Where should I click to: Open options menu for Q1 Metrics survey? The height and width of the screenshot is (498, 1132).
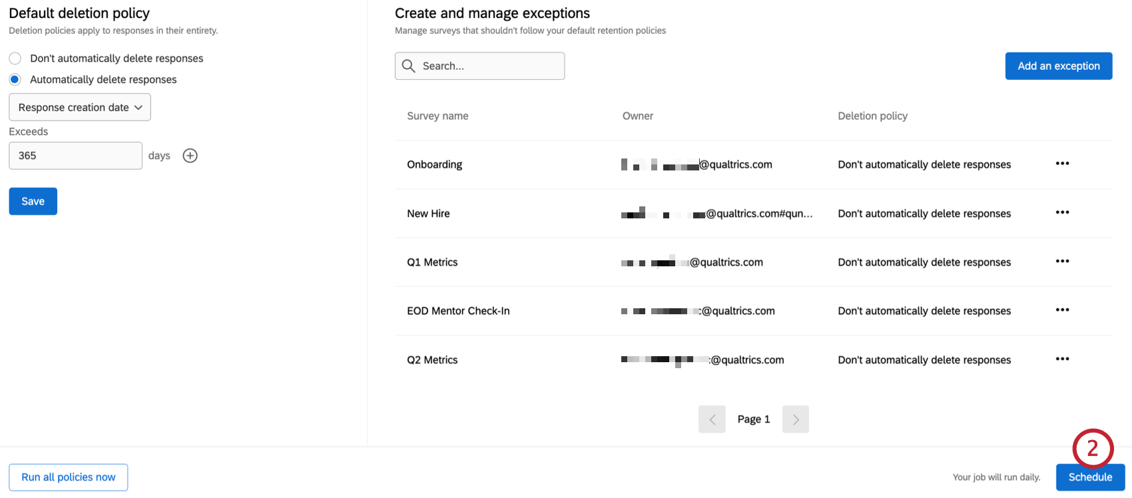point(1063,262)
